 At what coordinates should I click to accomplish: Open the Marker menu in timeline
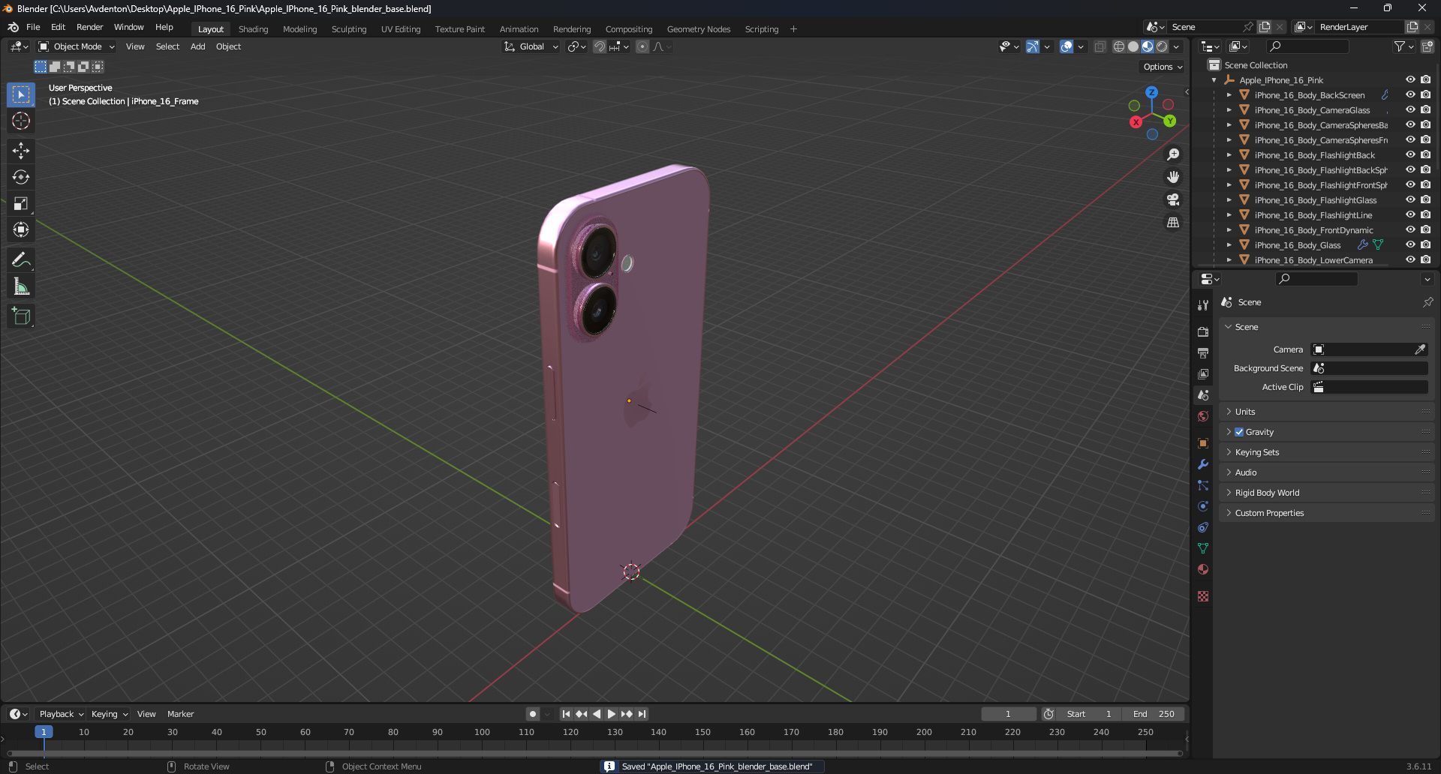click(180, 714)
